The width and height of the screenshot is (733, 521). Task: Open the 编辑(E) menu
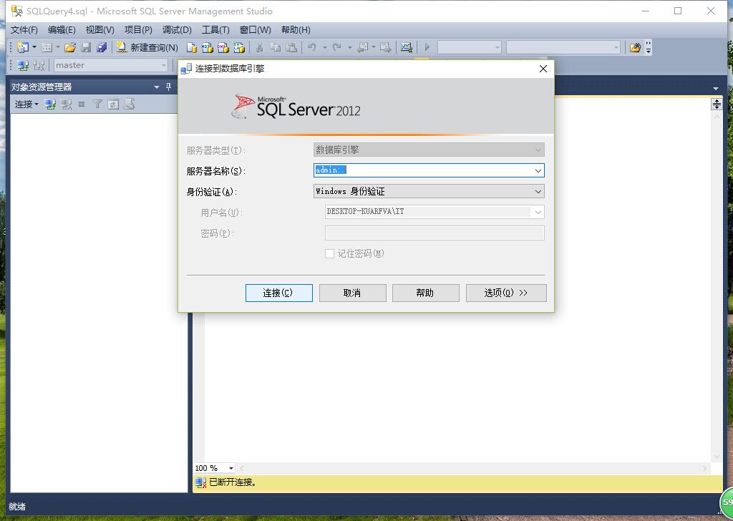click(62, 30)
